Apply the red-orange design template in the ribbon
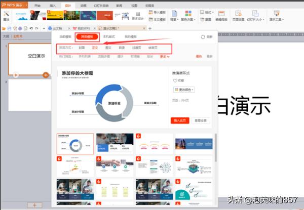 coord(105,15)
